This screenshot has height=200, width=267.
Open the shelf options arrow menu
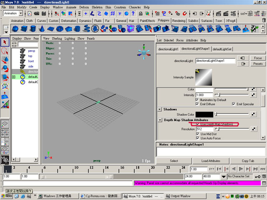pyautogui.click(x=6, y=32)
